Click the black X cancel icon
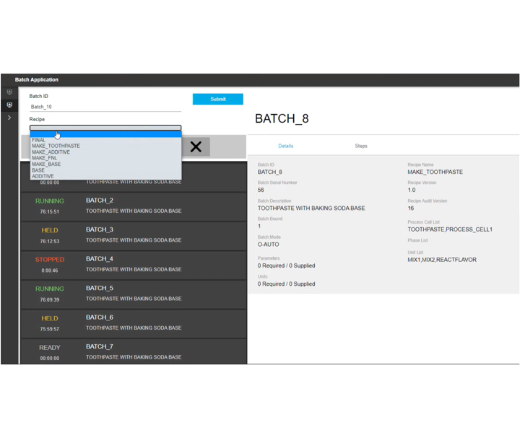This screenshot has width=520, height=438. tap(196, 146)
